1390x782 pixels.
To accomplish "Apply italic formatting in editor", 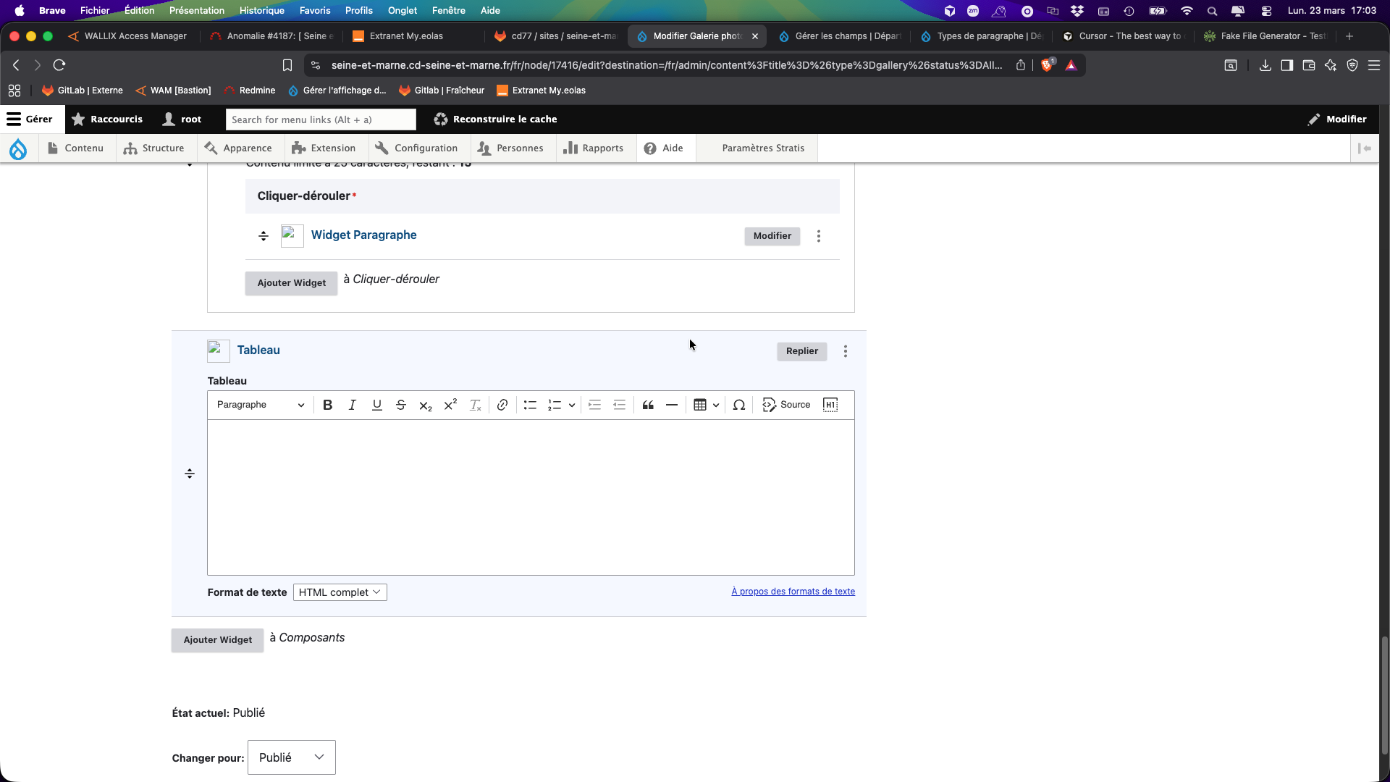I will point(352,405).
